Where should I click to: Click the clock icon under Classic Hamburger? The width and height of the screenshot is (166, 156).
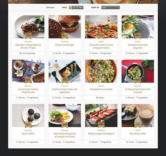click(54, 53)
